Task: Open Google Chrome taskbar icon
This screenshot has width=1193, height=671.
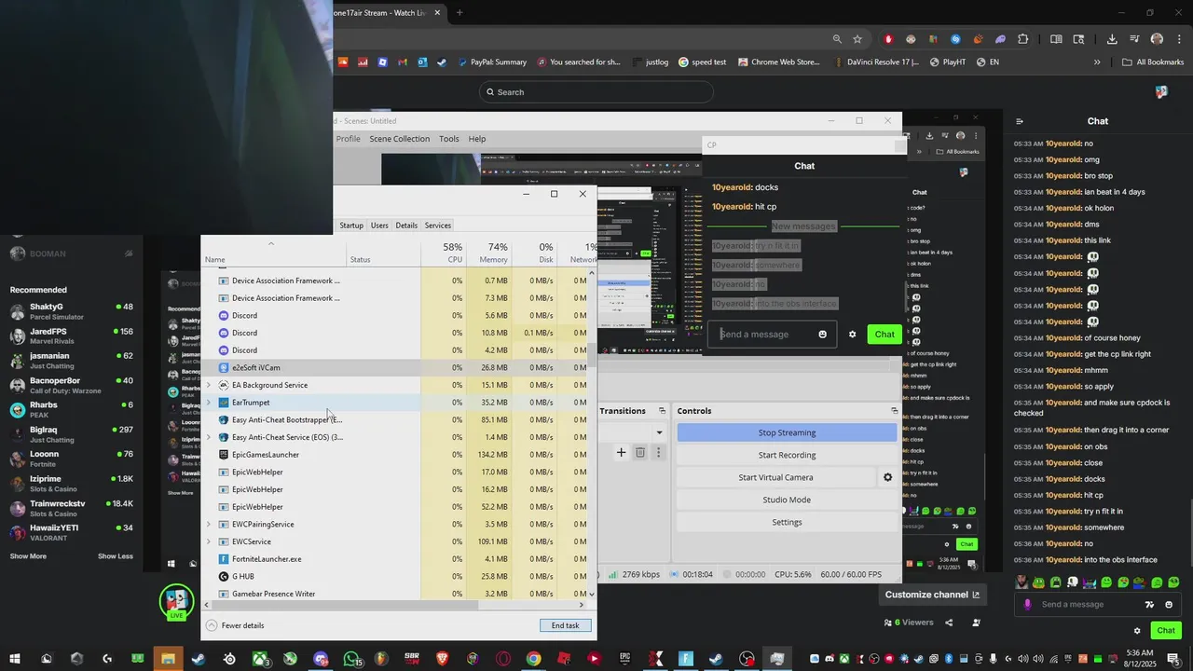Action: 533,659
